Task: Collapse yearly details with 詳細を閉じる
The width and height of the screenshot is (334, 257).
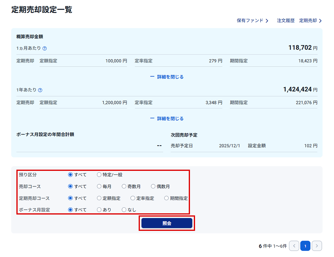Action: point(167,119)
